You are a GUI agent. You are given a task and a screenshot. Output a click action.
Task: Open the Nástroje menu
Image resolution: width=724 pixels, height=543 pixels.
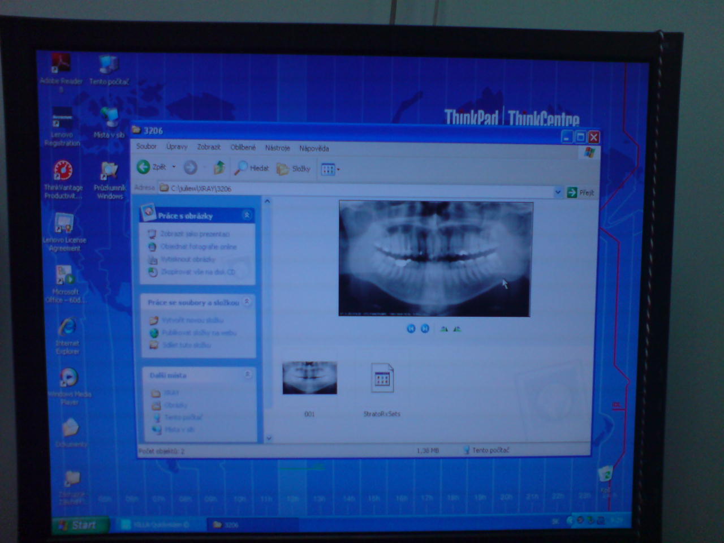tap(277, 148)
